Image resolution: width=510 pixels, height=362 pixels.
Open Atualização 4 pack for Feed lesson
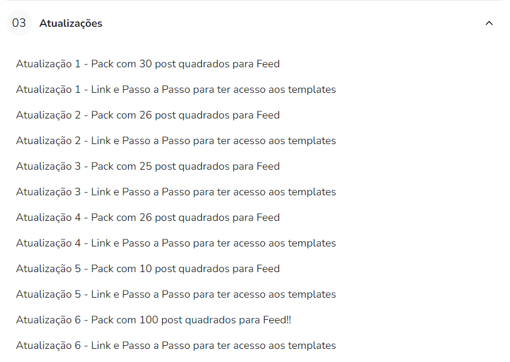(x=148, y=217)
